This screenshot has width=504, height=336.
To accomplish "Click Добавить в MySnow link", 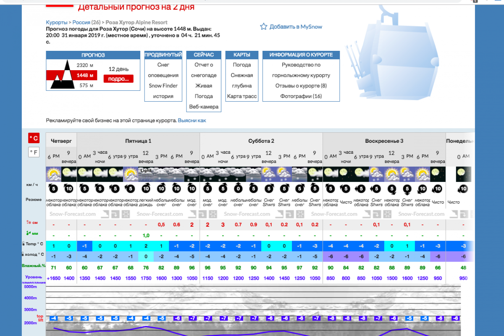I will pos(296,26).
